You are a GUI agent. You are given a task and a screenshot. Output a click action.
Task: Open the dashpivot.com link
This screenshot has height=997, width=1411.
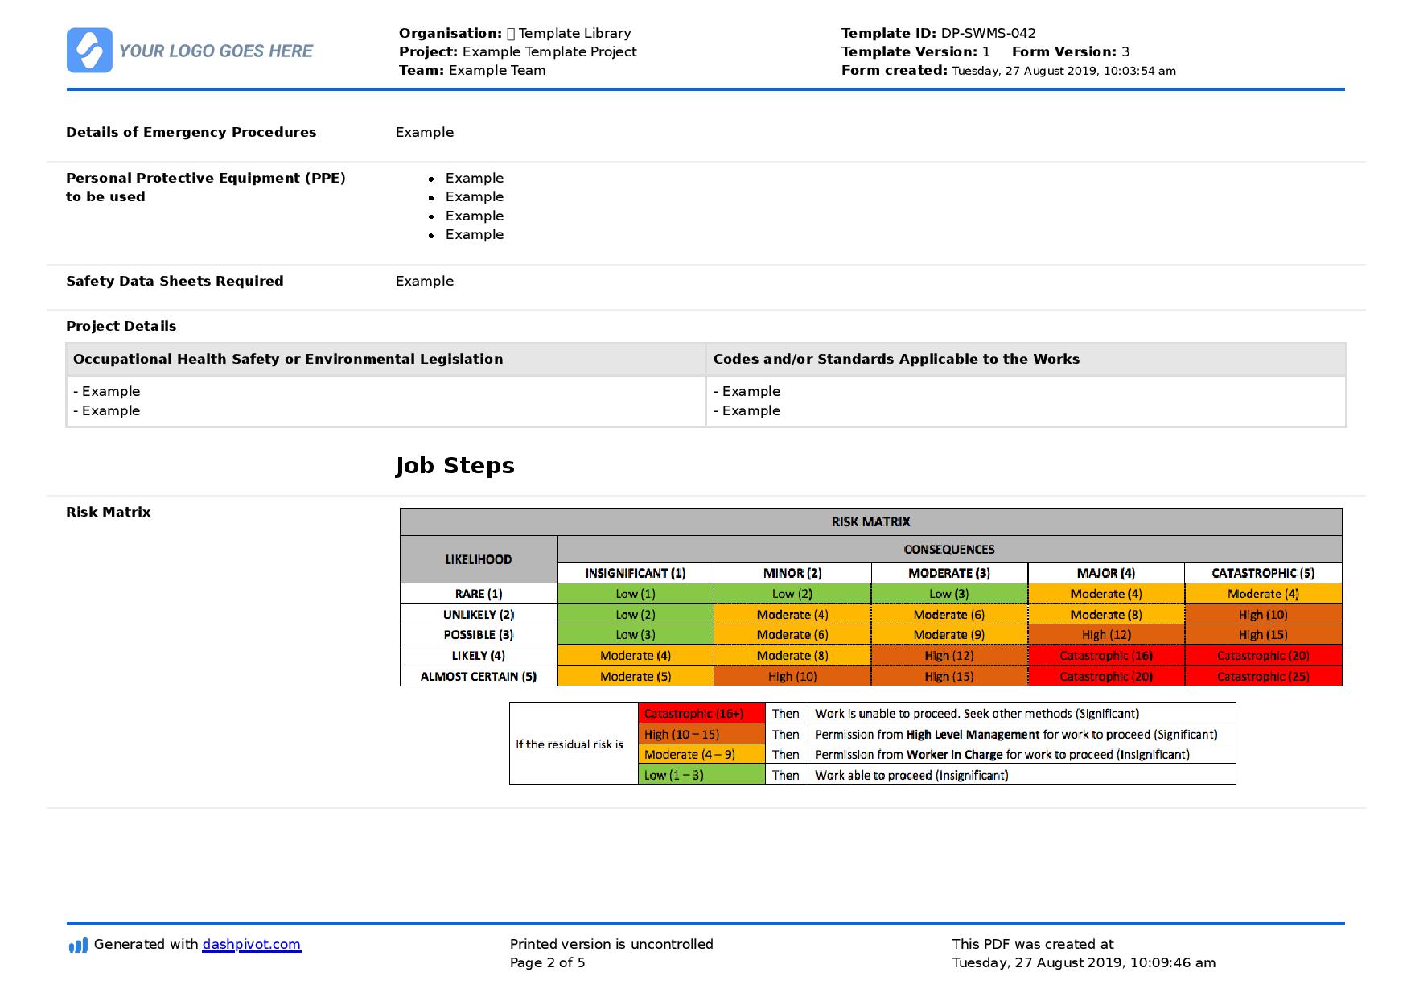click(252, 945)
